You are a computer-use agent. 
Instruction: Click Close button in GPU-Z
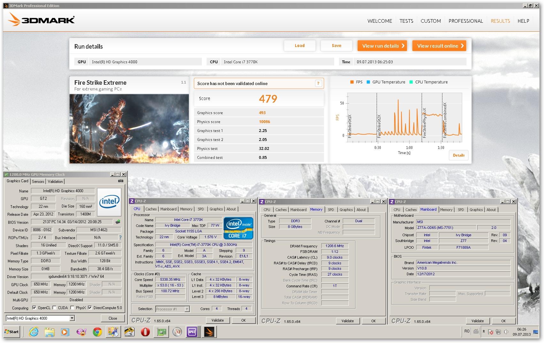(x=113, y=318)
